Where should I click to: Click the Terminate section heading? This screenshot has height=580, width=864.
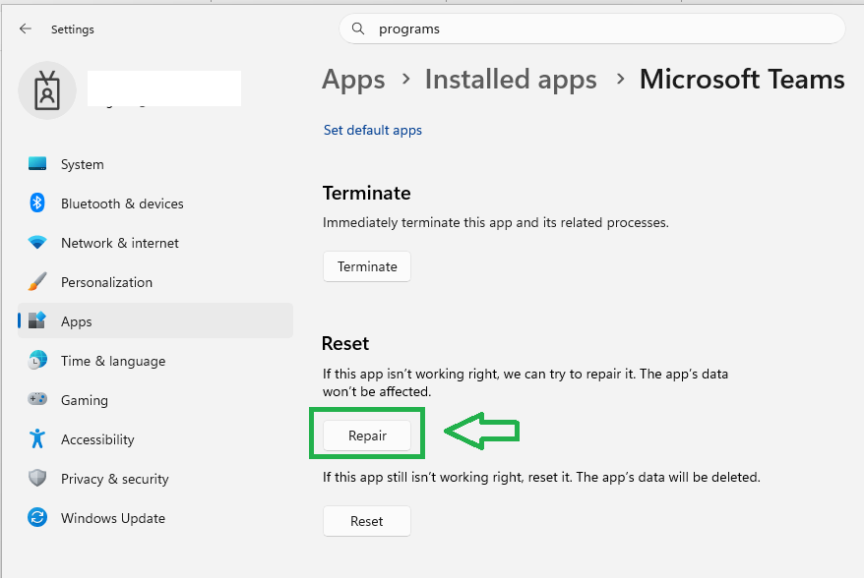click(366, 193)
